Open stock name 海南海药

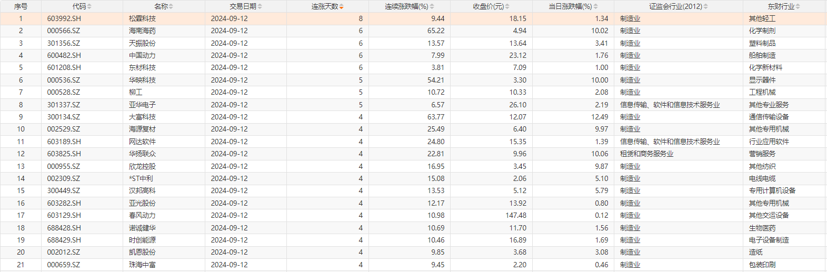142,31
